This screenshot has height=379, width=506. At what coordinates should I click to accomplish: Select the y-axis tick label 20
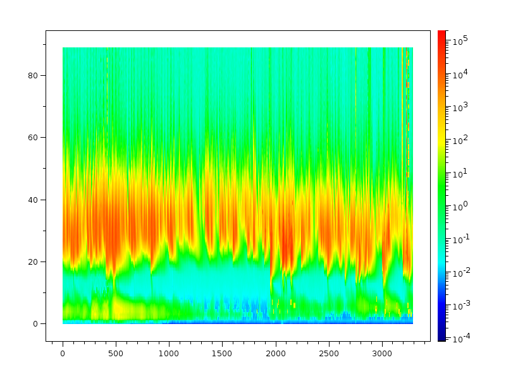coord(34,262)
